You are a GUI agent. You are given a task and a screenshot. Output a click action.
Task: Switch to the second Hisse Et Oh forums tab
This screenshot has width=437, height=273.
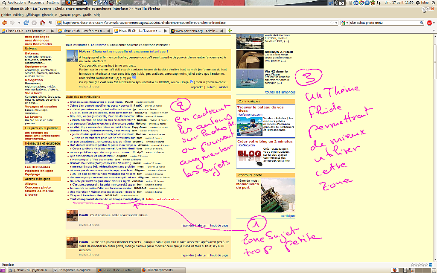84,31
